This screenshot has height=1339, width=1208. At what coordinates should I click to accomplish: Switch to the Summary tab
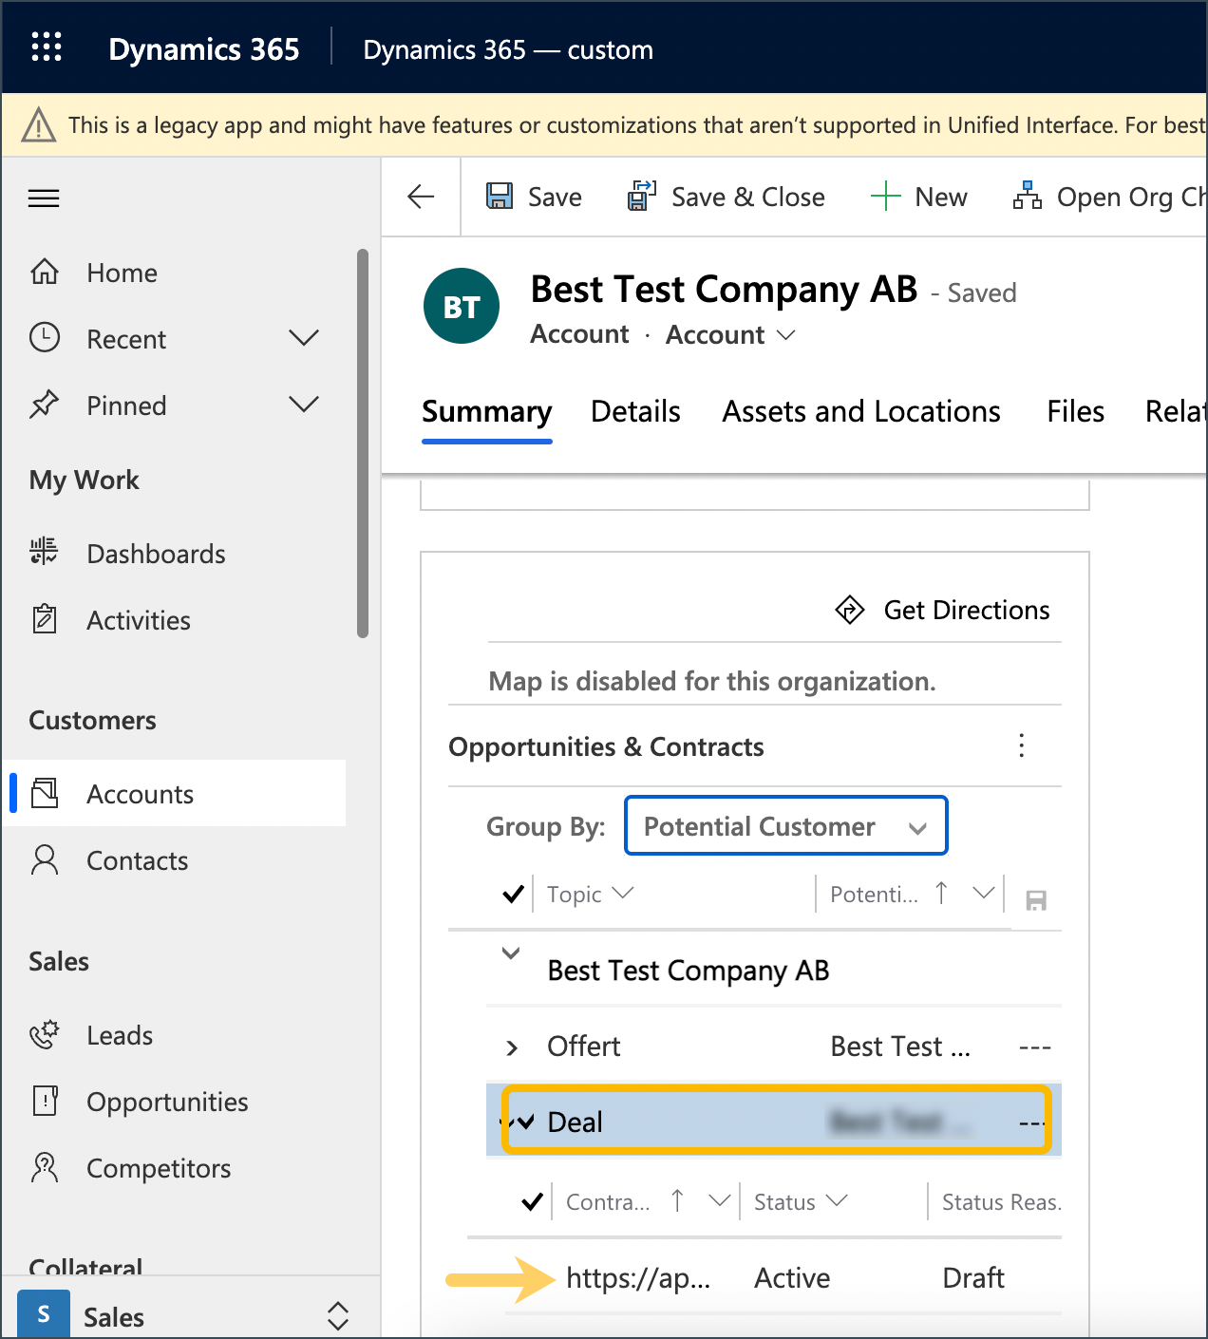486,411
